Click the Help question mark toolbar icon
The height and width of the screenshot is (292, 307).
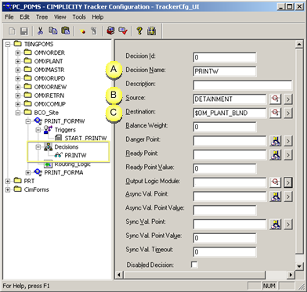click(x=139, y=31)
